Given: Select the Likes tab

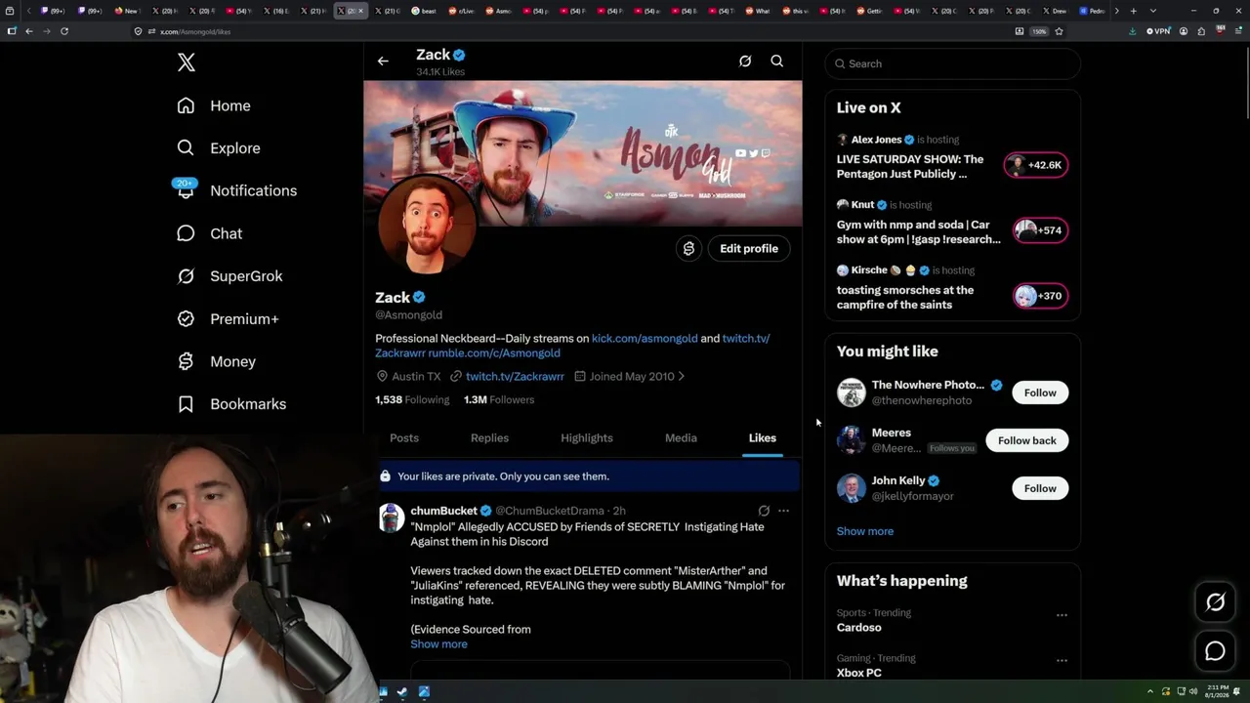Looking at the screenshot, I should [763, 438].
